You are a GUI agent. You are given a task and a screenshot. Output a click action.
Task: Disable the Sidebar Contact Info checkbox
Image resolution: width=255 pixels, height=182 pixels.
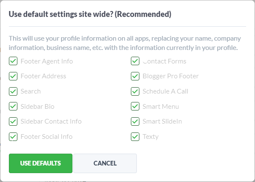(x=13, y=121)
